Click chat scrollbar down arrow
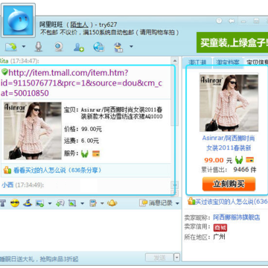 (x=175, y=185)
